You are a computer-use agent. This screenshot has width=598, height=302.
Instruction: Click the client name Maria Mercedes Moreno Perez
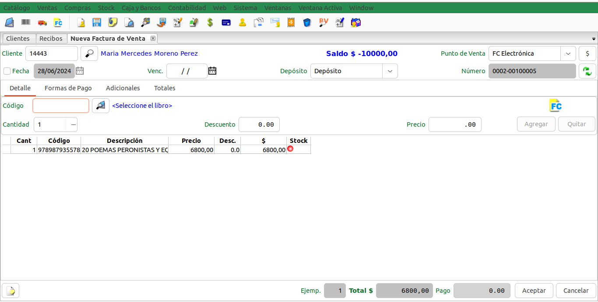pyautogui.click(x=149, y=53)
